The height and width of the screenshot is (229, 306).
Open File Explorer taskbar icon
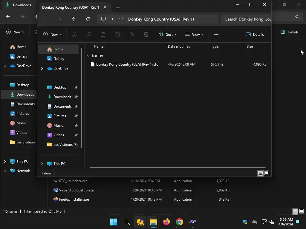pyautogui.click(x=153, y=222)
